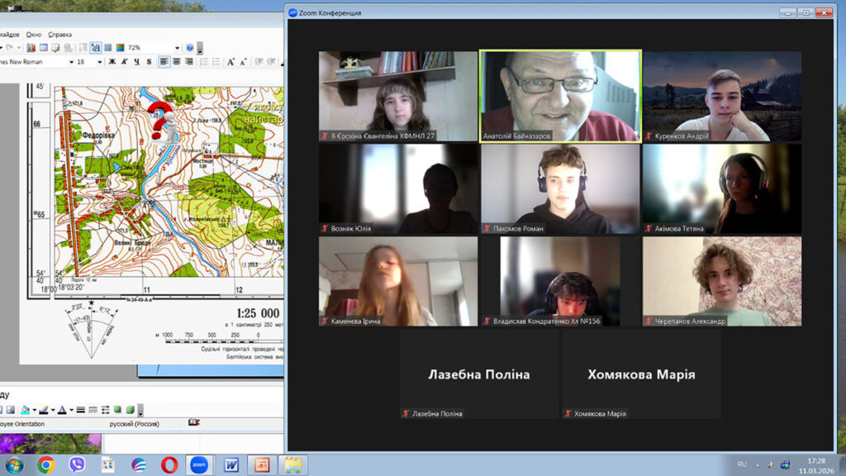Click the Color/Grayscale view swatch icon

pos(120,48)
